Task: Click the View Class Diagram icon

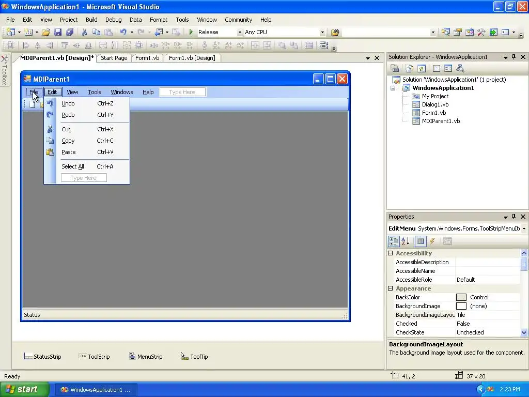Action: (x=460, y=69)
